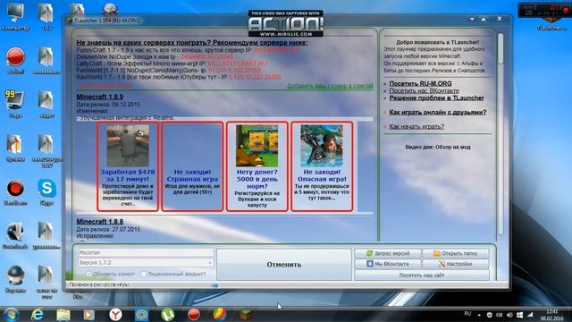Open the Посетить RU-M.ORG link
Screen dimensions: 572x322
420,83
